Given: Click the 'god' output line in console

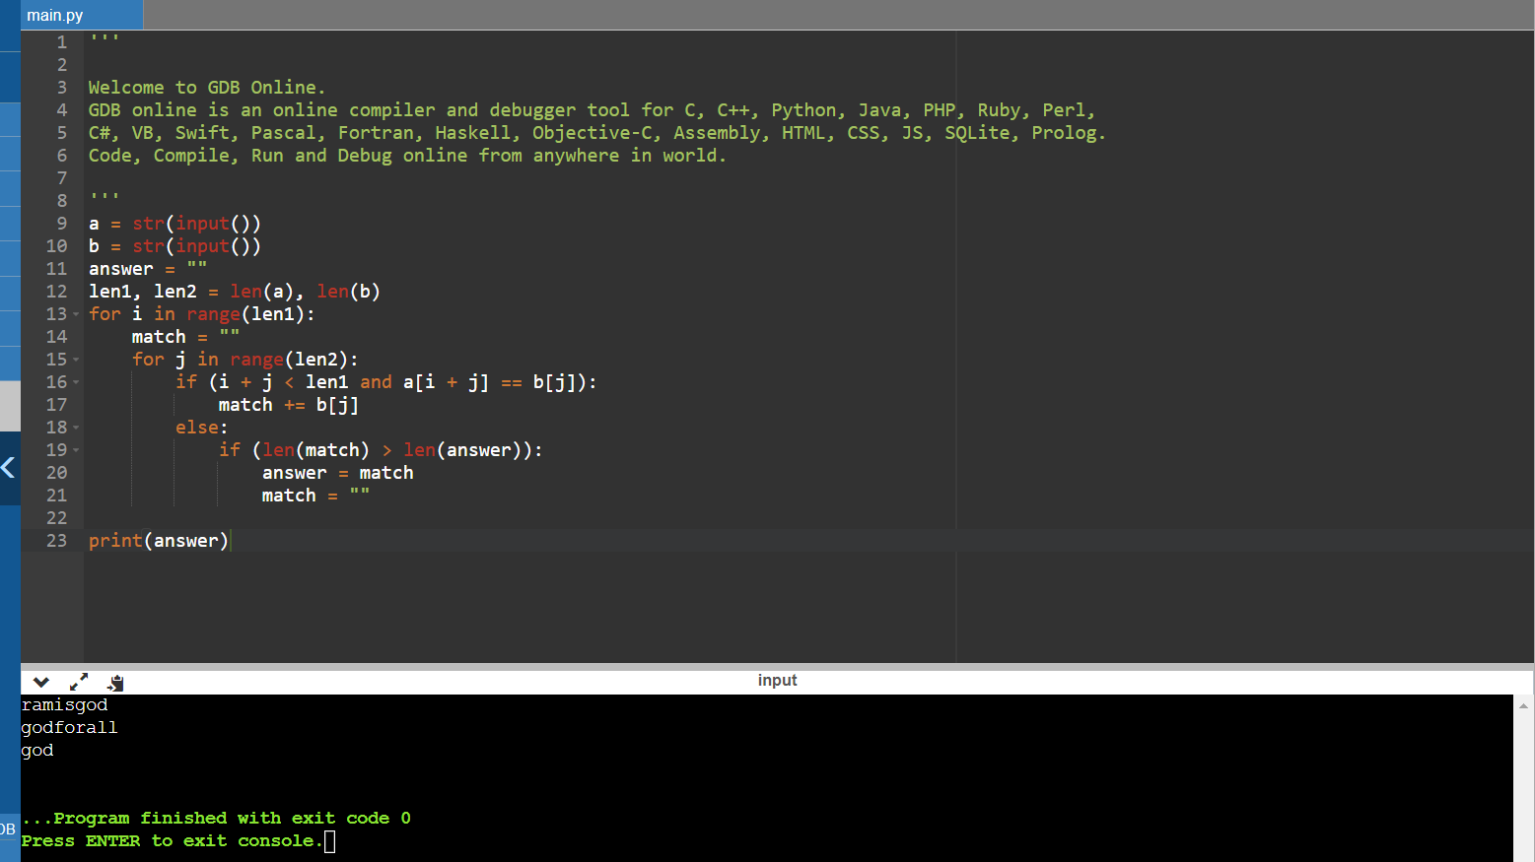Looking at the screenshot, I should 37,751.
